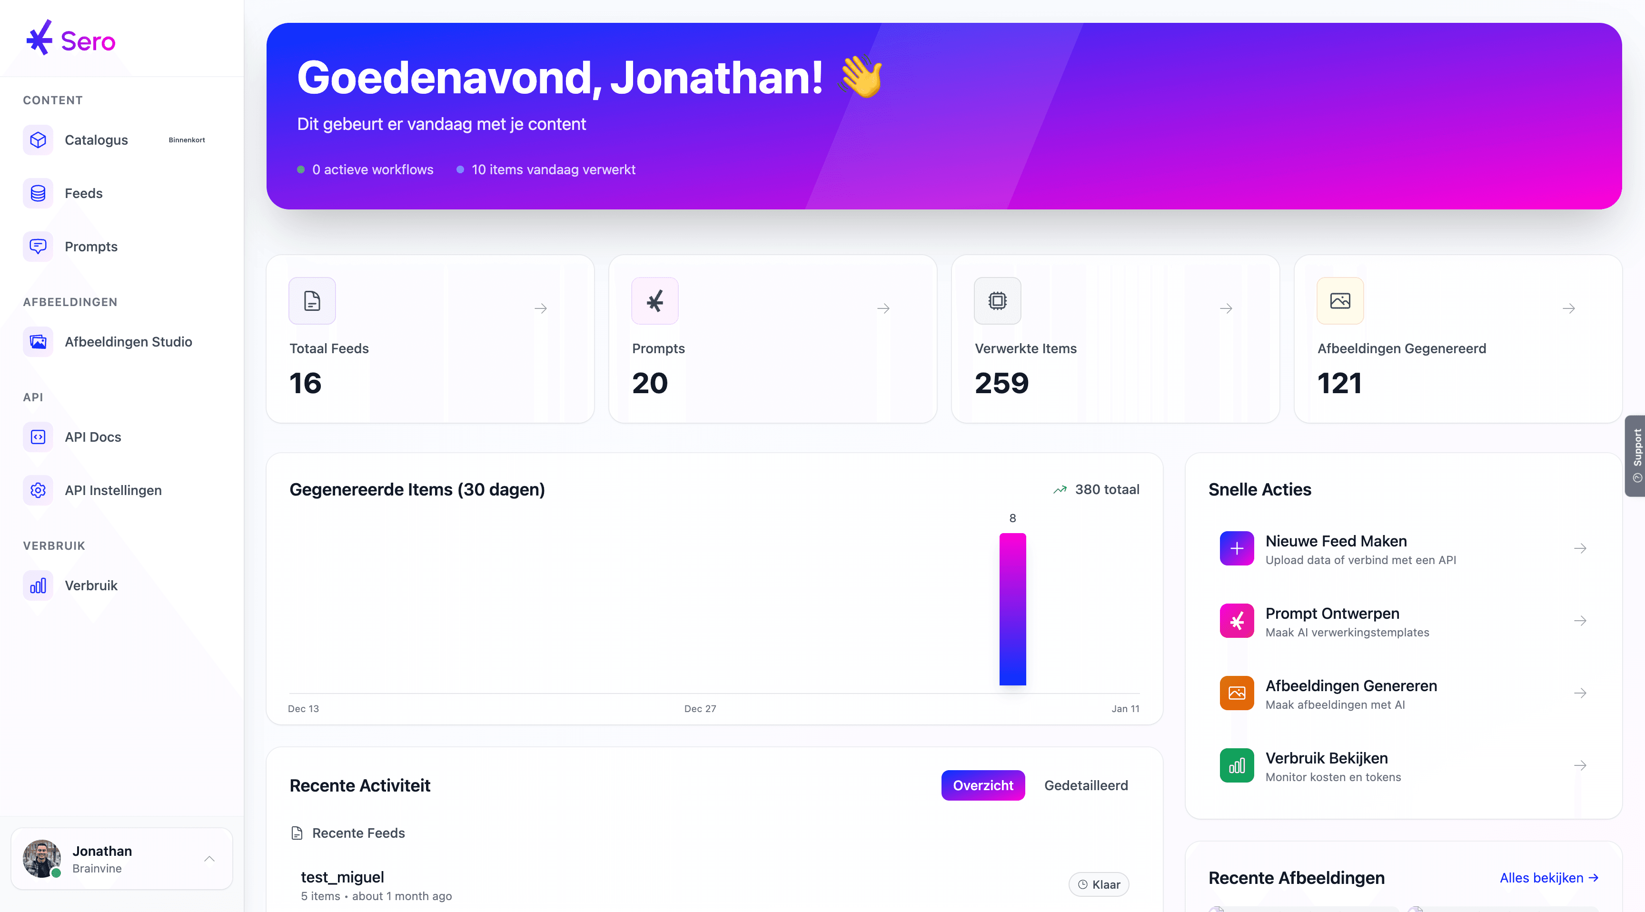
Task: Click the Prompts chat bubble icon
Action: 38,247
